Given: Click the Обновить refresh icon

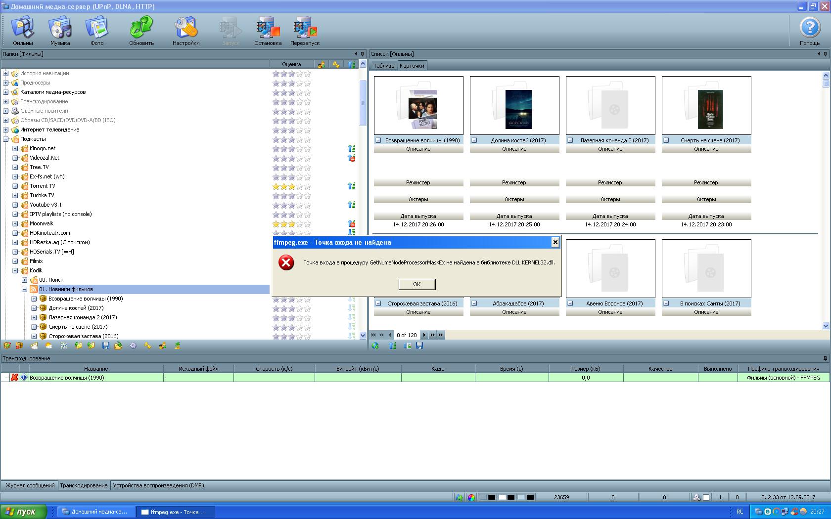Looking at the screenshot, I should coord(141,31).
